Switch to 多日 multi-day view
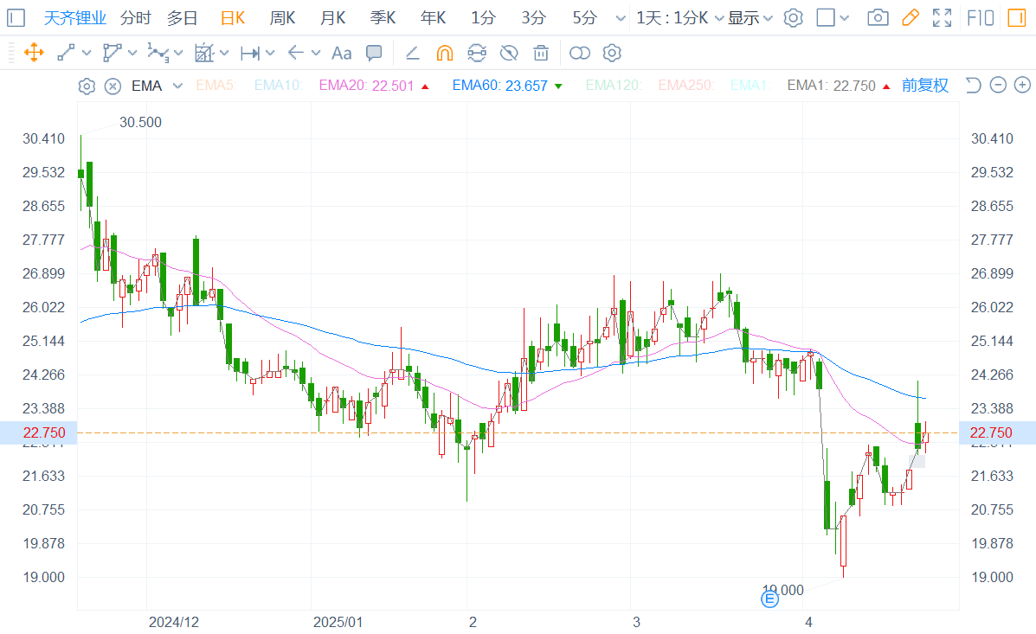Viewport: 1036px width, 634px height. point(182,18)
